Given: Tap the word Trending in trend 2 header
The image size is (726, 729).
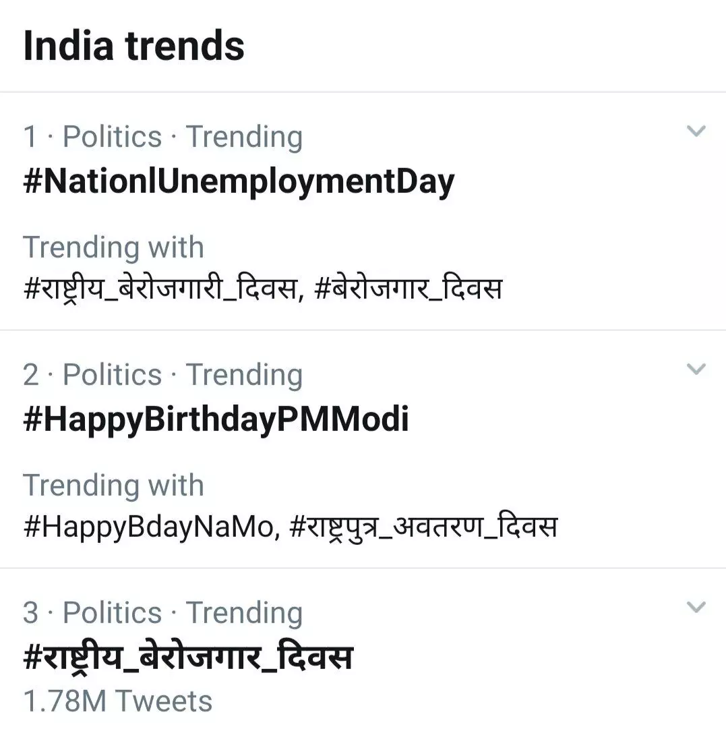Looking at the screenshot, I should point(244,375).
